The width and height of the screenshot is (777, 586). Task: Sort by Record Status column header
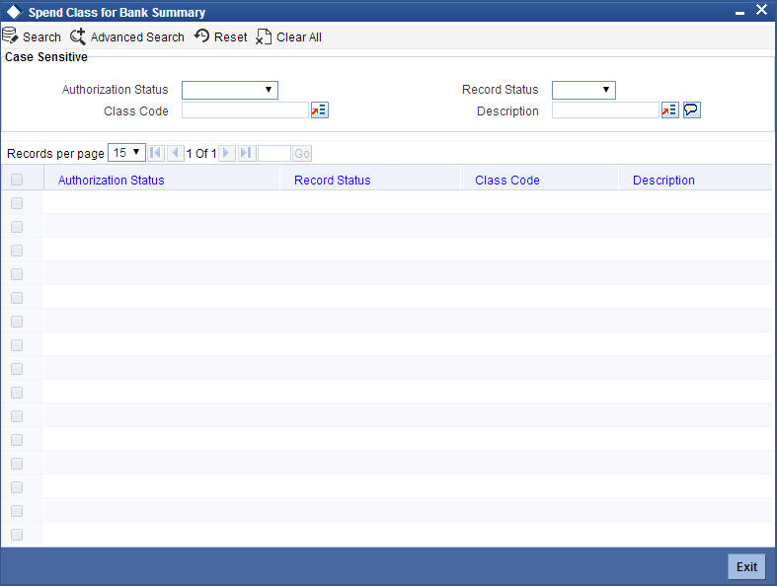332,181
